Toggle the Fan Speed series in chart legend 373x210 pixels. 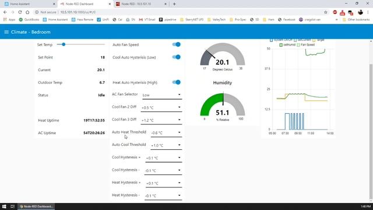pyautogui.click(x=305, y=45)
